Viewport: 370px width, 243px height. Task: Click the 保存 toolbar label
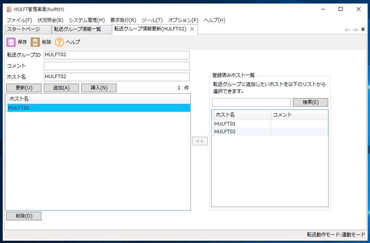22,42
